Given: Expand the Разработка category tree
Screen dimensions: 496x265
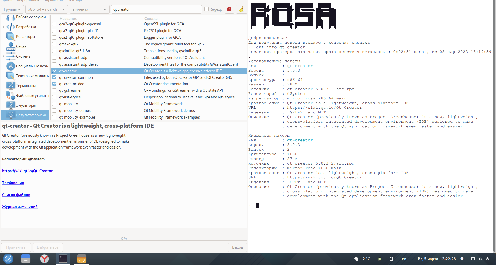Looking at the screenshot, I should coord(4,27).
